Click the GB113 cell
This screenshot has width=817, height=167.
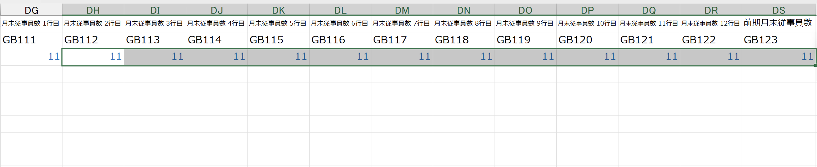(155, 40)
